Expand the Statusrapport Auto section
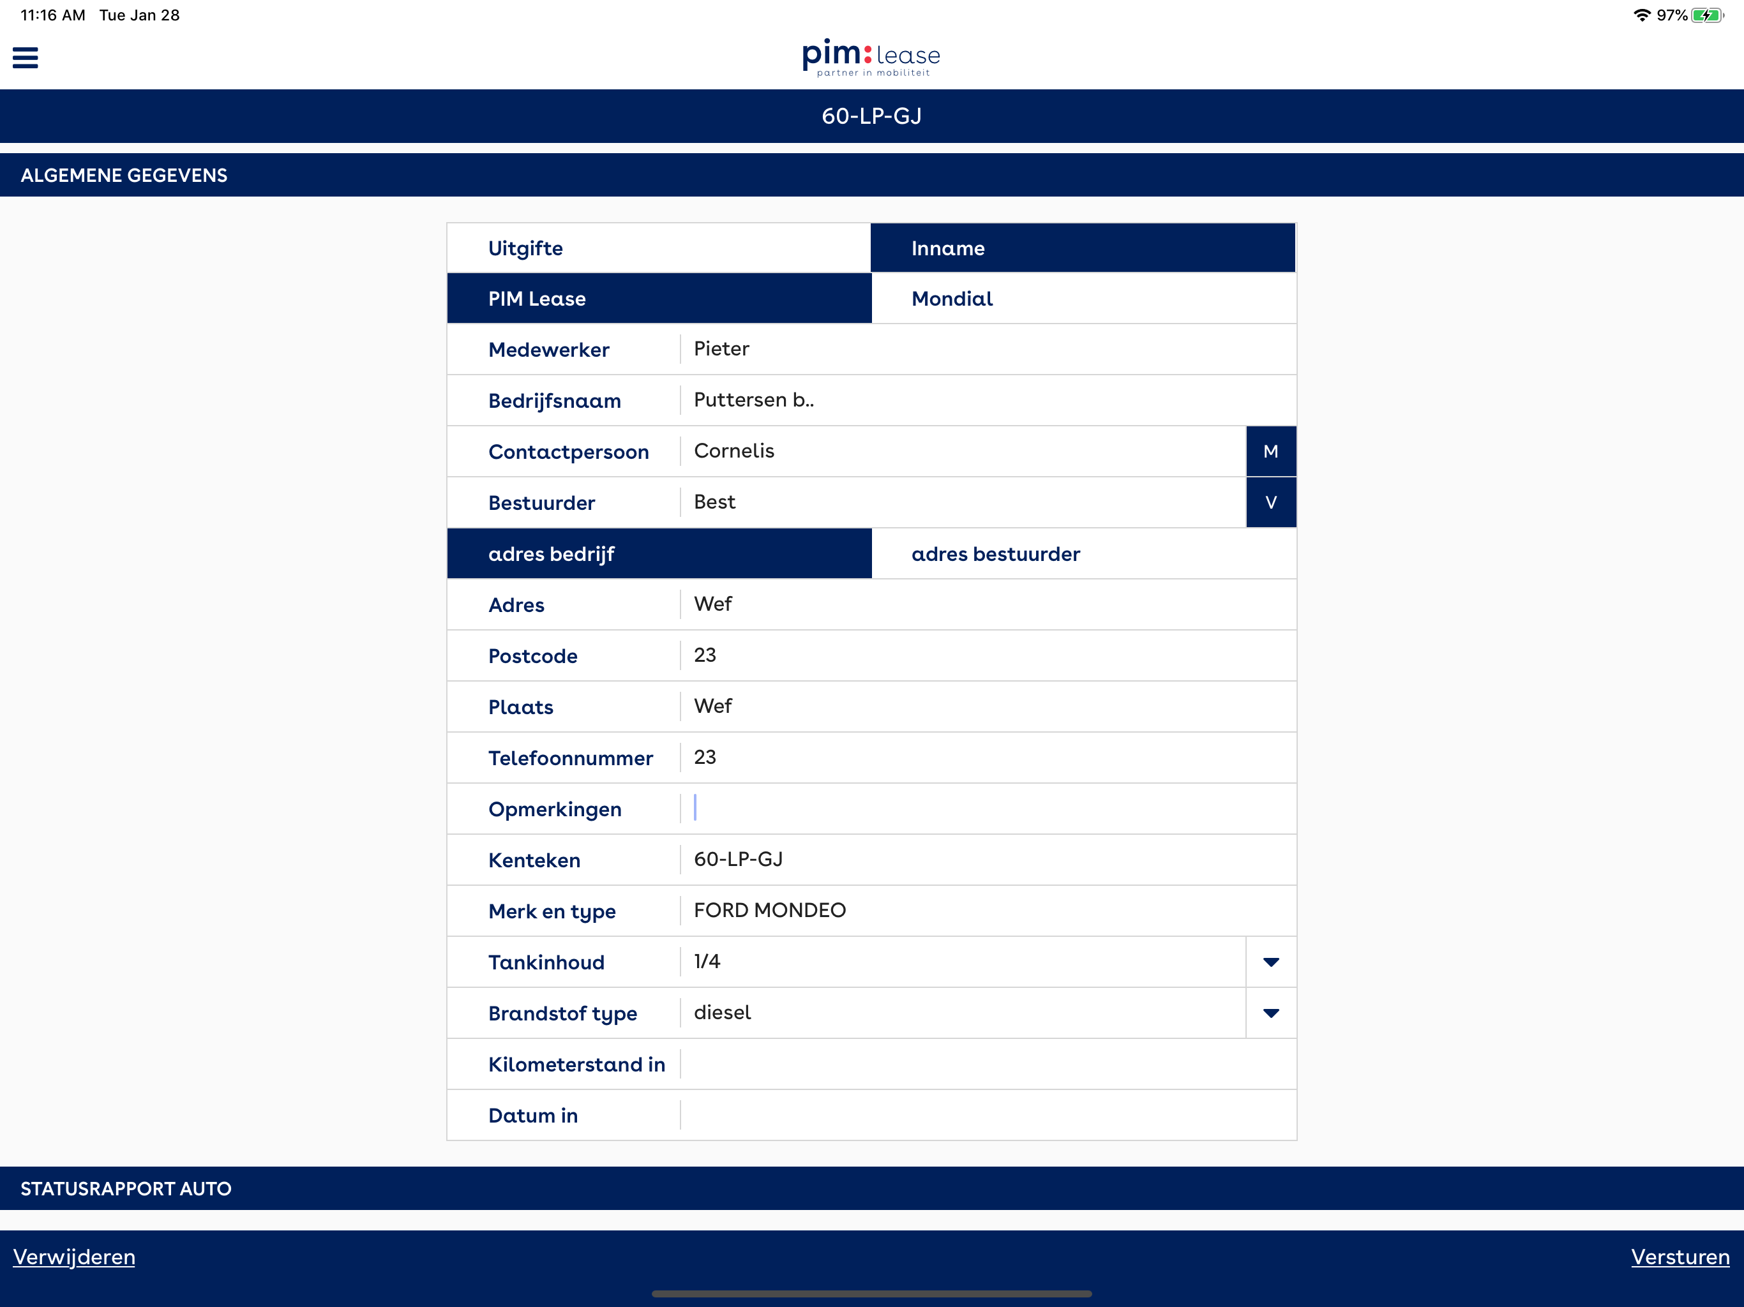The width and height of the screenshot is (1744, 1307). [872, 1189]
